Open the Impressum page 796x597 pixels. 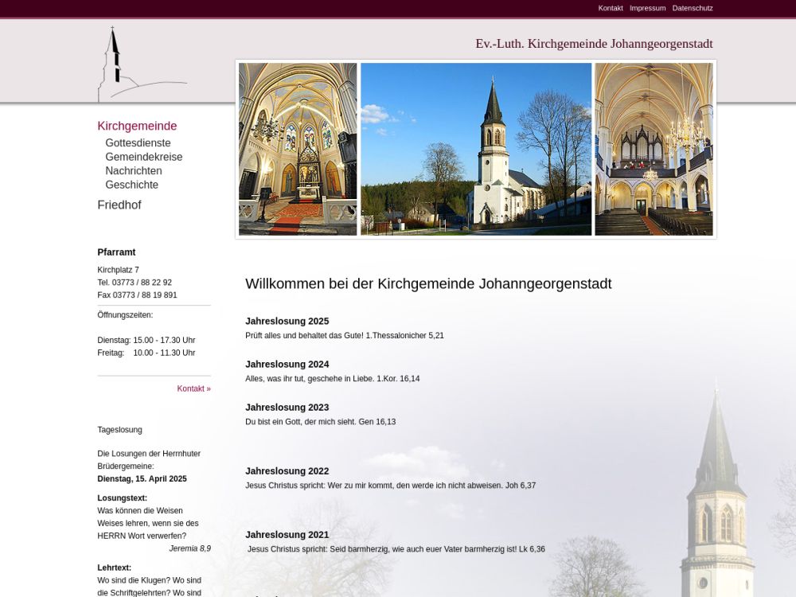click(647, 8)
